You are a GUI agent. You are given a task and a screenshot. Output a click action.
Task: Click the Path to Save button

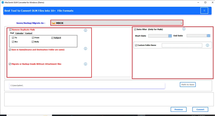pyautogui.click(x=188, y=85)
